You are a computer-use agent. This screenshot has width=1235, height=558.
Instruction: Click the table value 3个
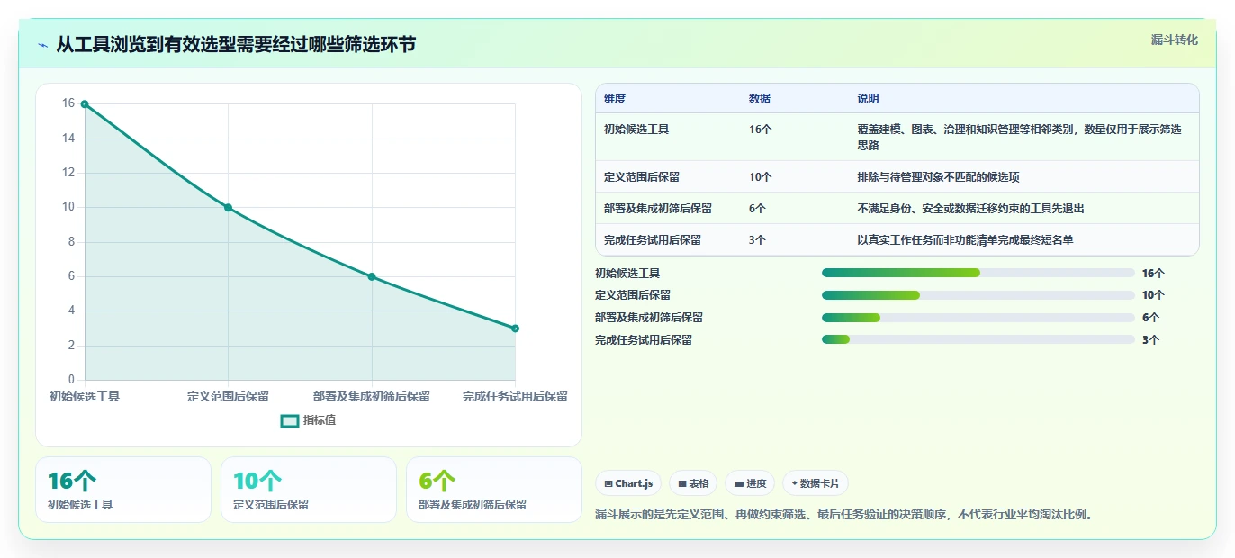coord(758,240)
